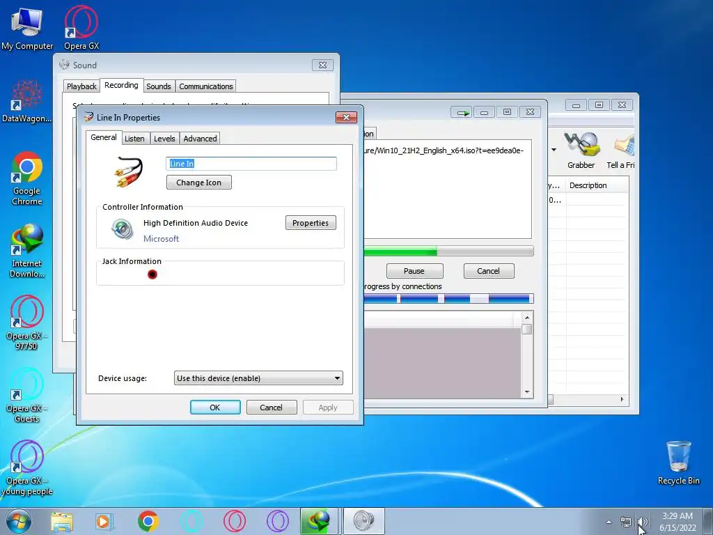
Task: Switch to the Listen tab
Action: point(134,139)
